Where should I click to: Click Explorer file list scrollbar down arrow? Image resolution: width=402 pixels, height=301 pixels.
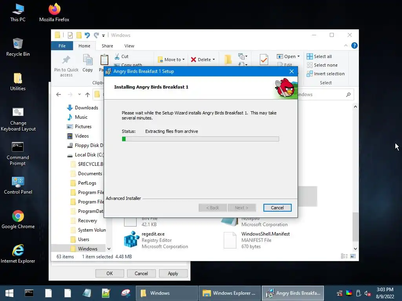click(355, 249)
